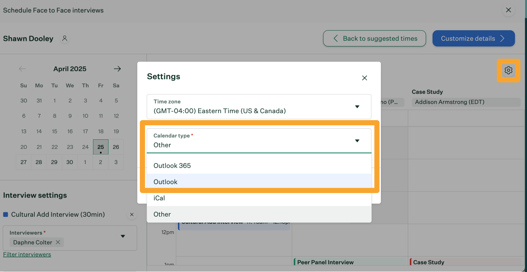
Task: Select April 25 on the calendar
Action: tap(100, 147)
